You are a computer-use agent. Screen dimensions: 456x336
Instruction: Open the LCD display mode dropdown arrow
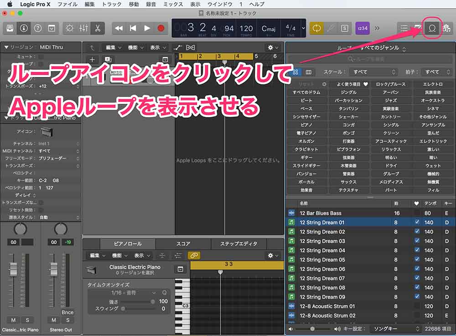click(303, 28)
